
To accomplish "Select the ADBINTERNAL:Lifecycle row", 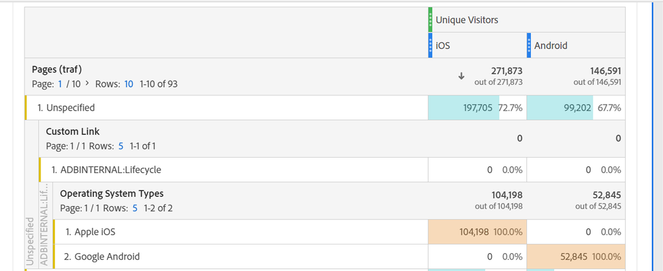I will 234,170.
